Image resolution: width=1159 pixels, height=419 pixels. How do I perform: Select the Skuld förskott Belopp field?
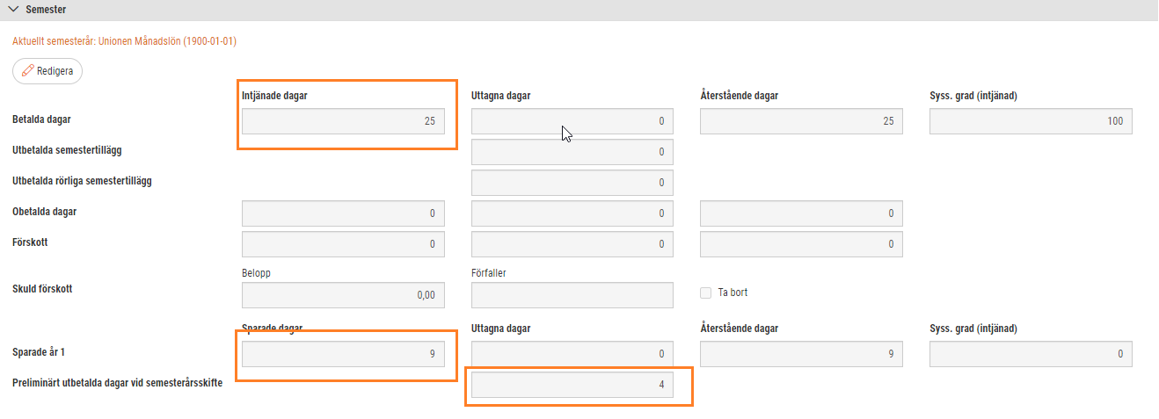(x=343, y=295)
